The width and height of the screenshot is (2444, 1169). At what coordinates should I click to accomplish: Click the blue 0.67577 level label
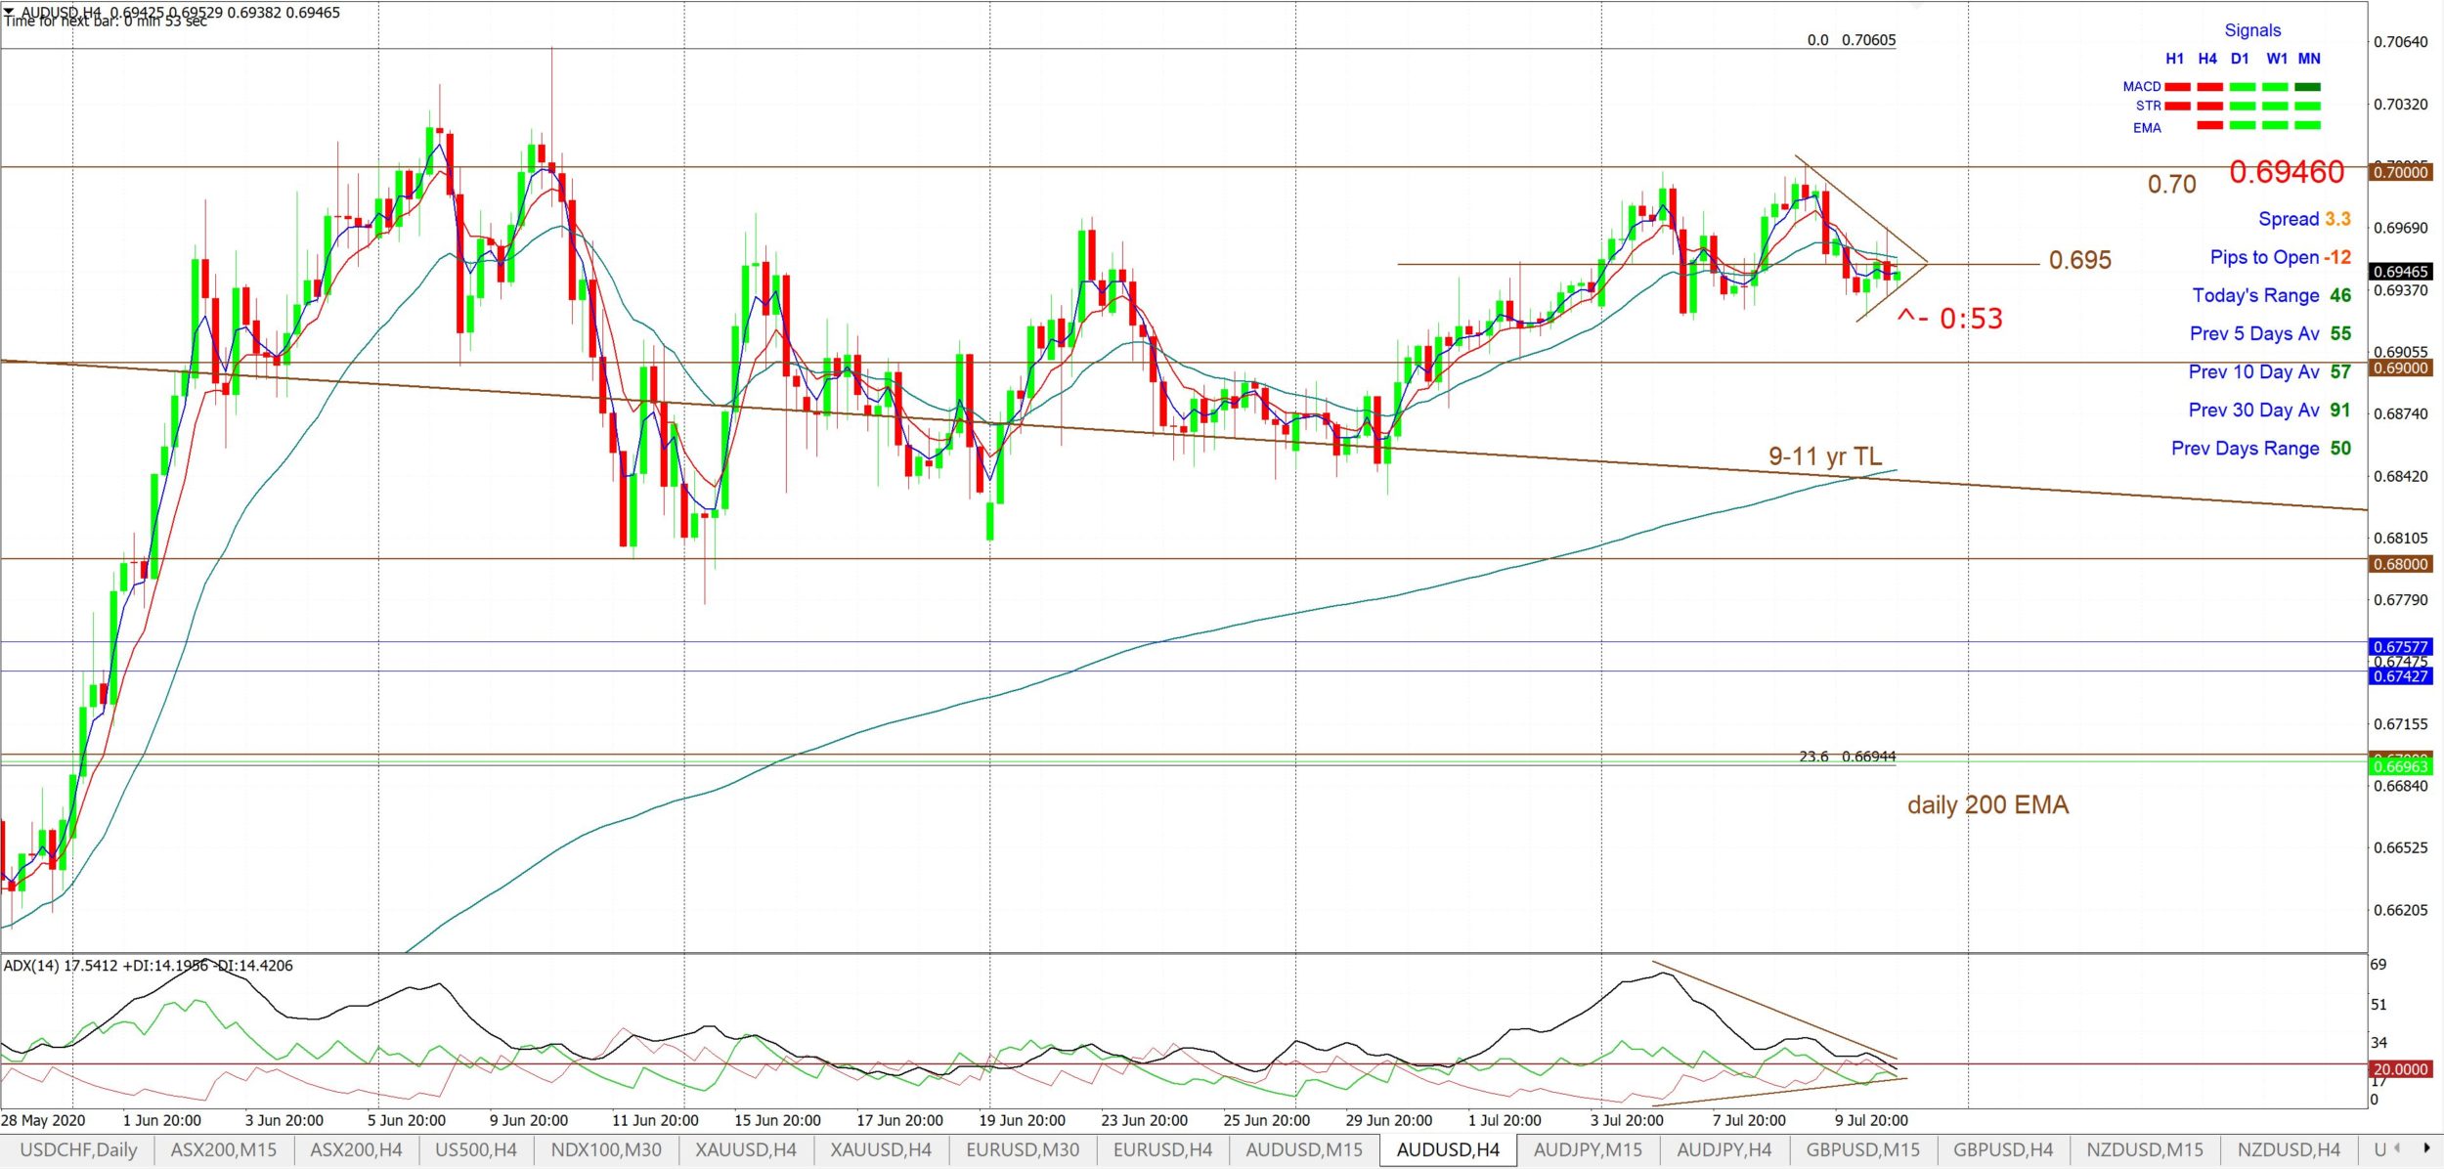click(x=2401, y=647)
